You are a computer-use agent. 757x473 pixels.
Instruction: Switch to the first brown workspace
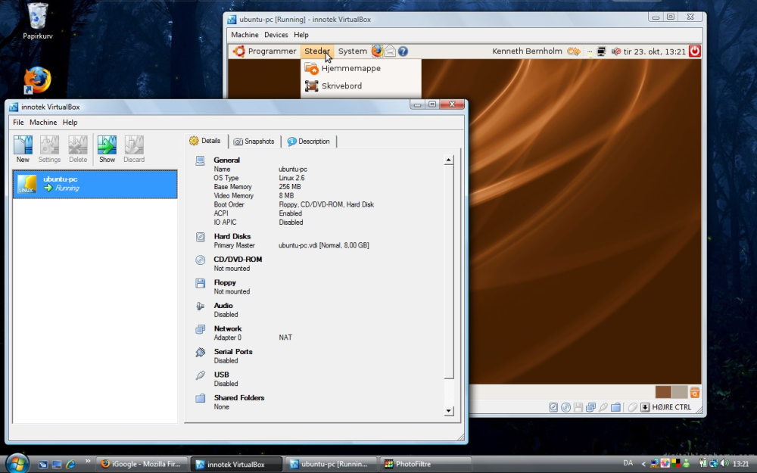(x=663, y=392)
